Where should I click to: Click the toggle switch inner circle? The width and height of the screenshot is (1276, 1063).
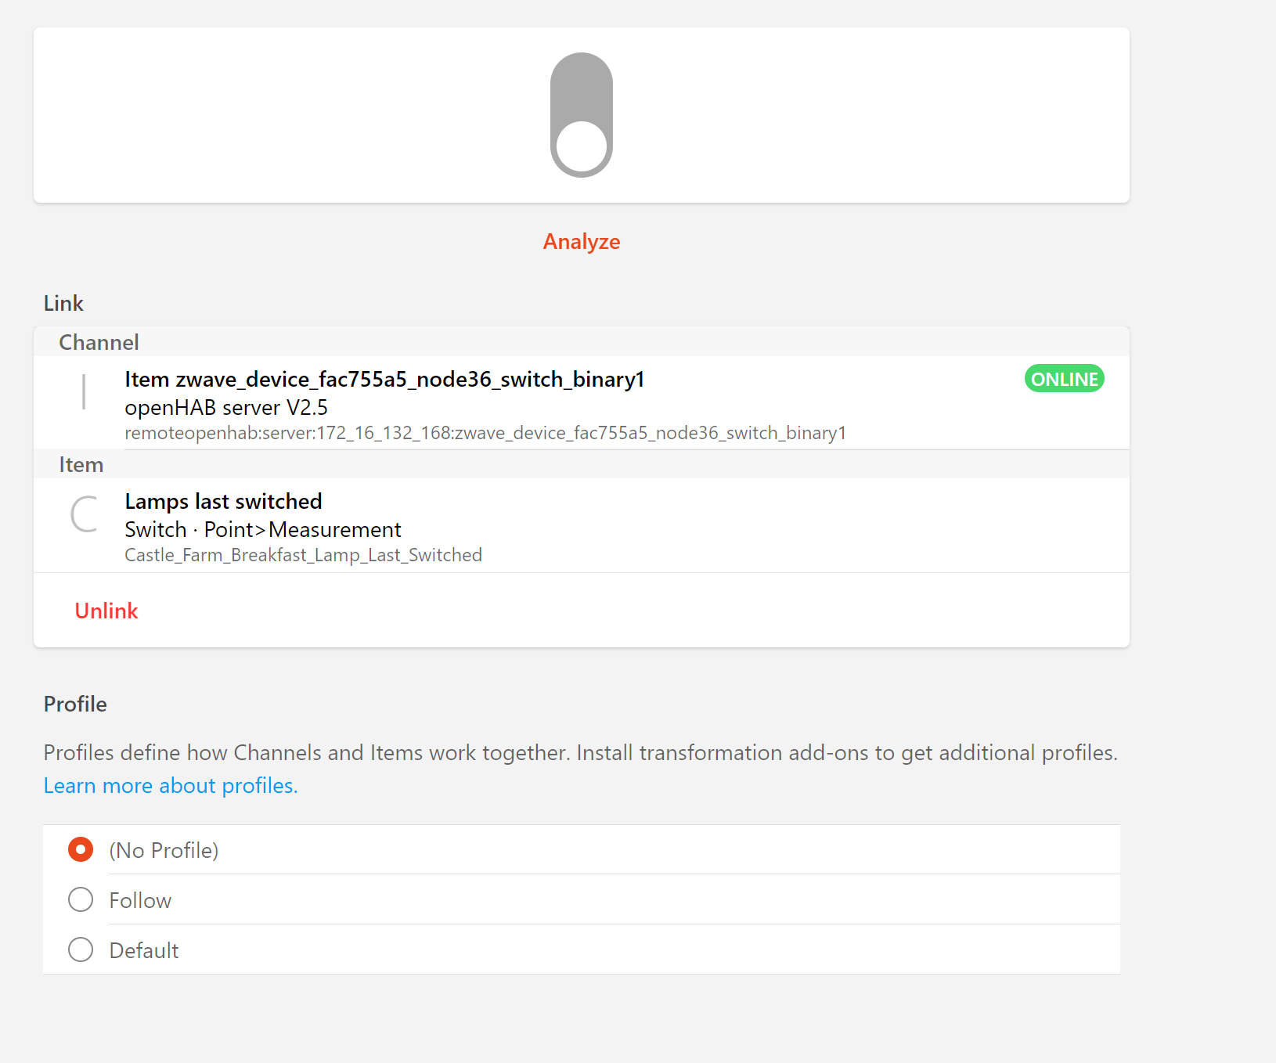point(581,146)
